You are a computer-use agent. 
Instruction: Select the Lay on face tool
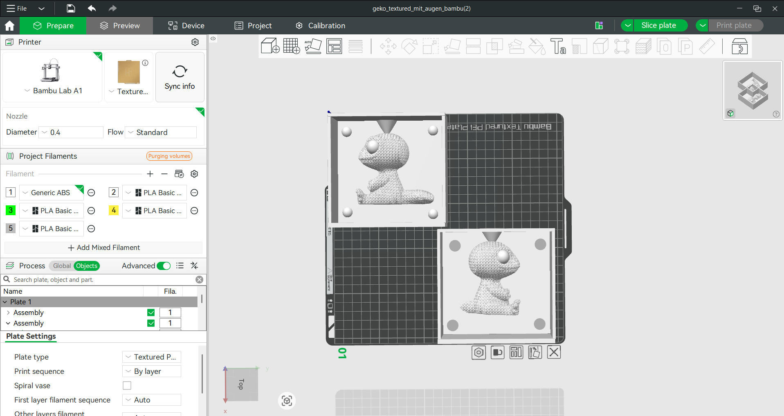452,46
